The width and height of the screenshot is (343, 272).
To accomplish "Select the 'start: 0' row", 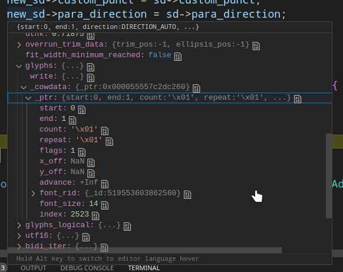I will 170,109.
